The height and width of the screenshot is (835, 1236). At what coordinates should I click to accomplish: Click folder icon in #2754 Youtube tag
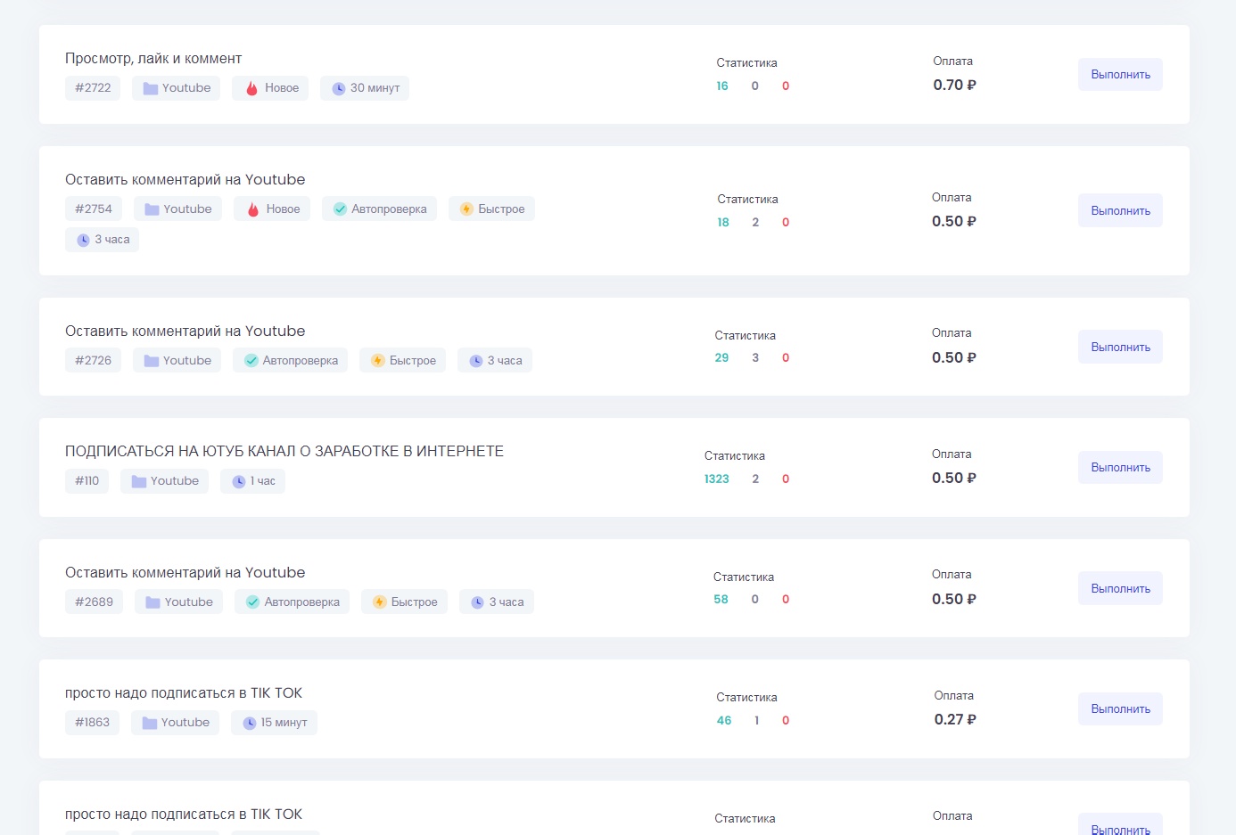152,209
